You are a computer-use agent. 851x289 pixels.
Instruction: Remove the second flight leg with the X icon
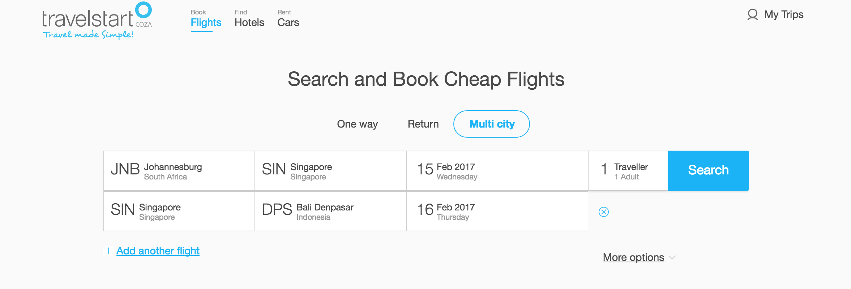click(604, 212)
